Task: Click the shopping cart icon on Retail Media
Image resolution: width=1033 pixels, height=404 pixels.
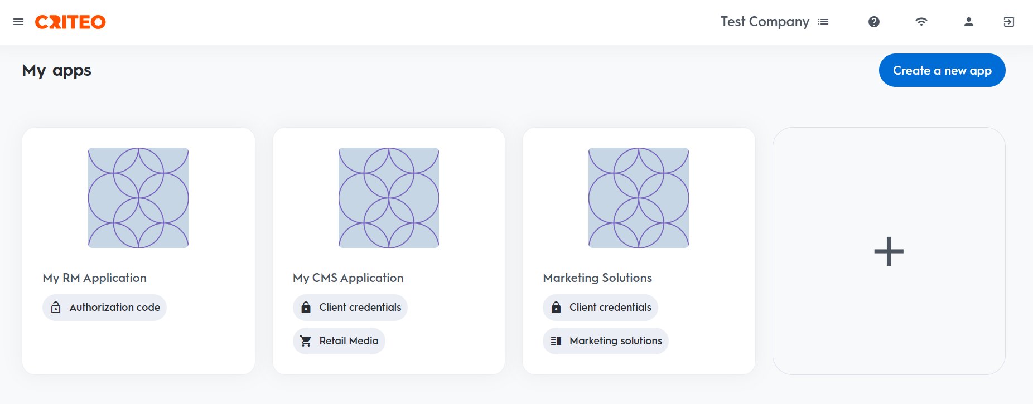Action: (306, 341)
